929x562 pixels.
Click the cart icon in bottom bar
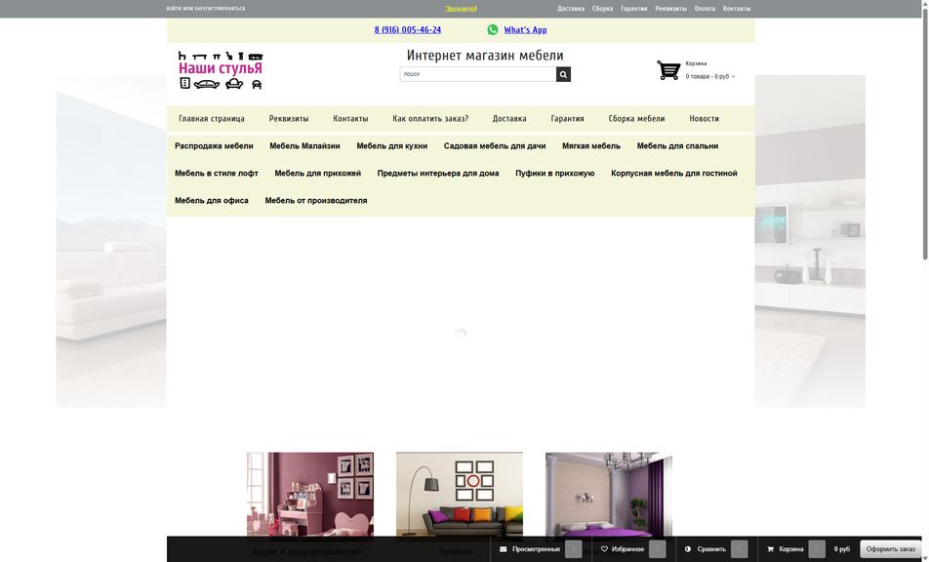[770, 549]
